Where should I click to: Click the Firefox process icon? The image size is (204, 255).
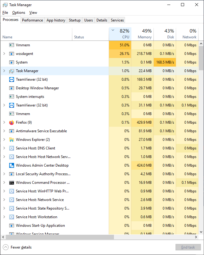(x=11, y=122)
